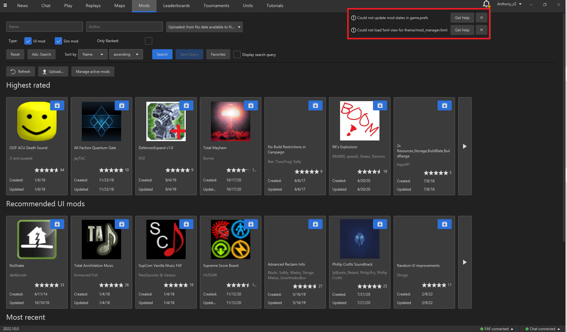Open the Replays tab
Viewport: 567px width, 332px height.
pos(93,6)
